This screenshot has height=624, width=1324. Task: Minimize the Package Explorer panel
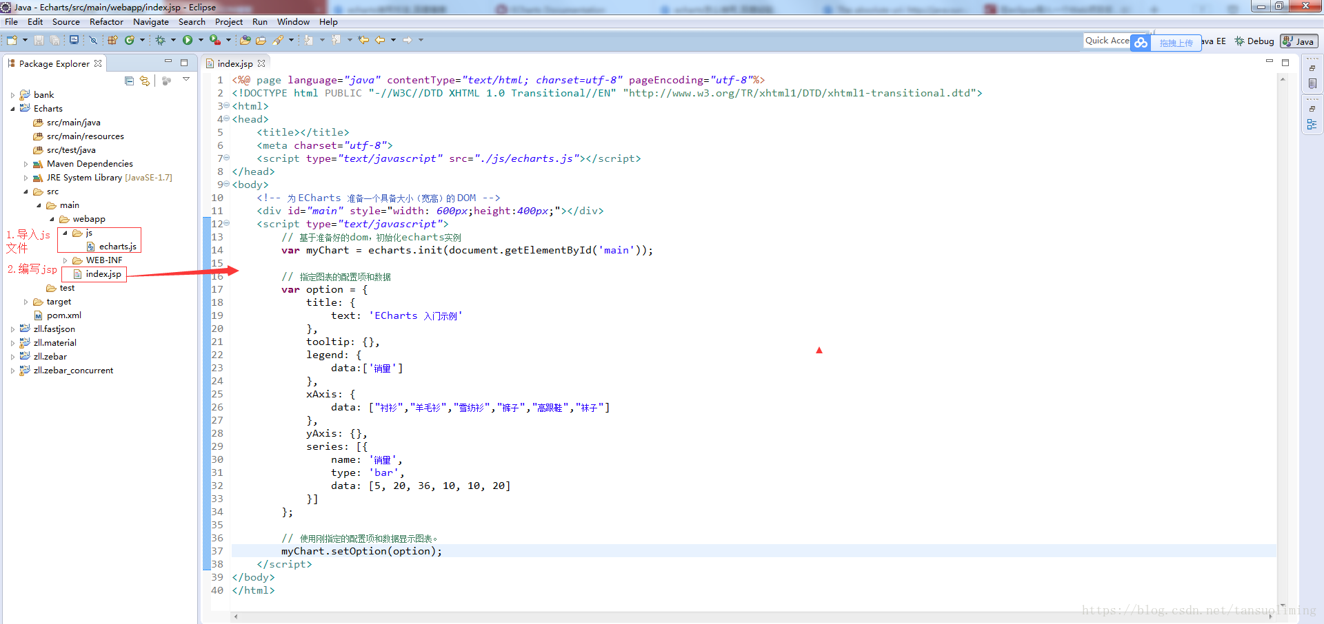point(168,62)
